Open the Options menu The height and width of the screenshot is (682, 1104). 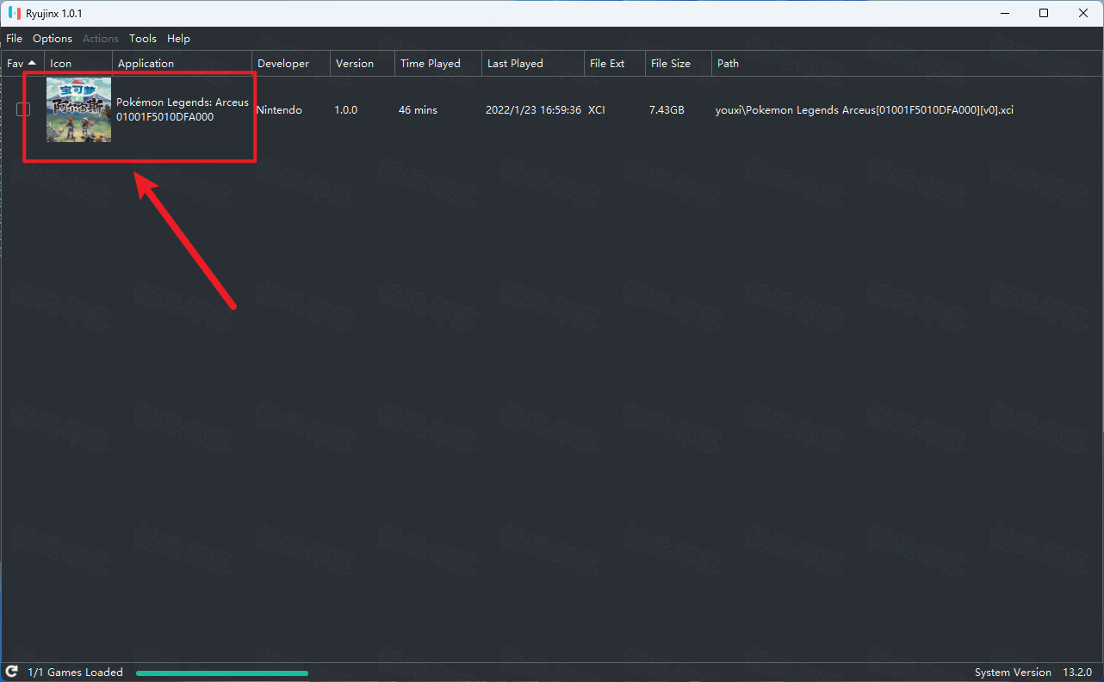[53, 39]
